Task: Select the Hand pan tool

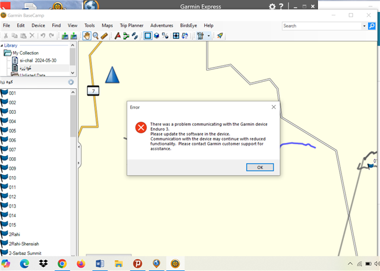Action: [x=86, y=36]
